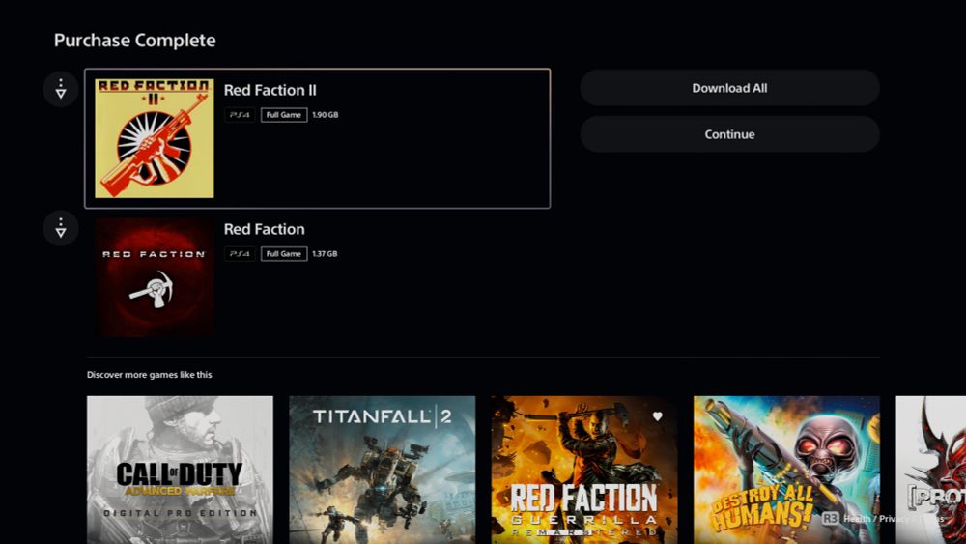The height and width of the screenshot is (544, 966).
Task: Select the Red Faction II title
Action: click(270, 90)
